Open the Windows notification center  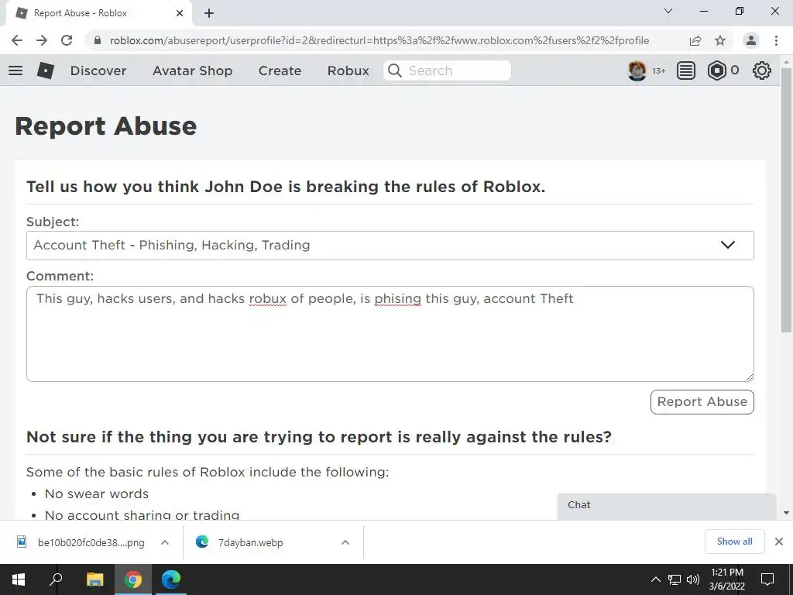[x=767, y=580]
